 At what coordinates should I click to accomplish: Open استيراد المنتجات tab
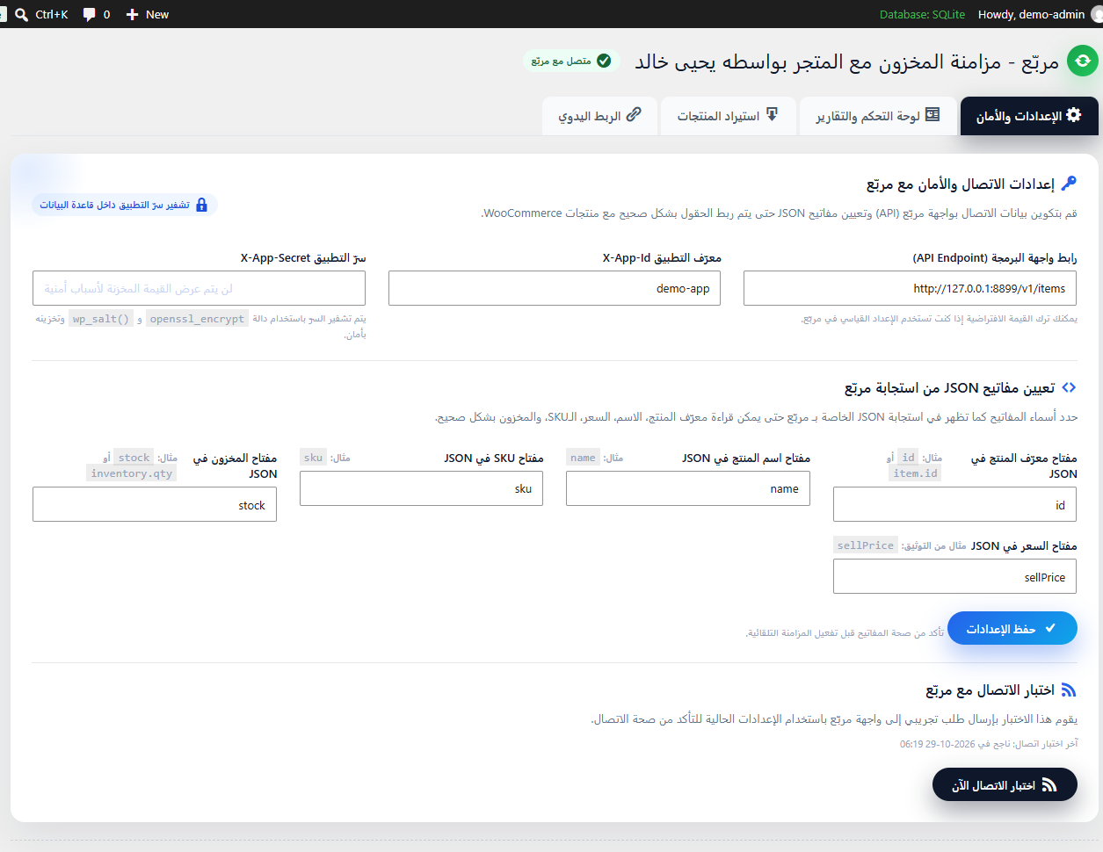coord(728,116)
